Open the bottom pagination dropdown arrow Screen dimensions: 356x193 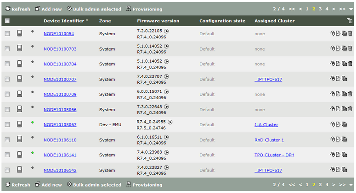(x=351, y=185)
